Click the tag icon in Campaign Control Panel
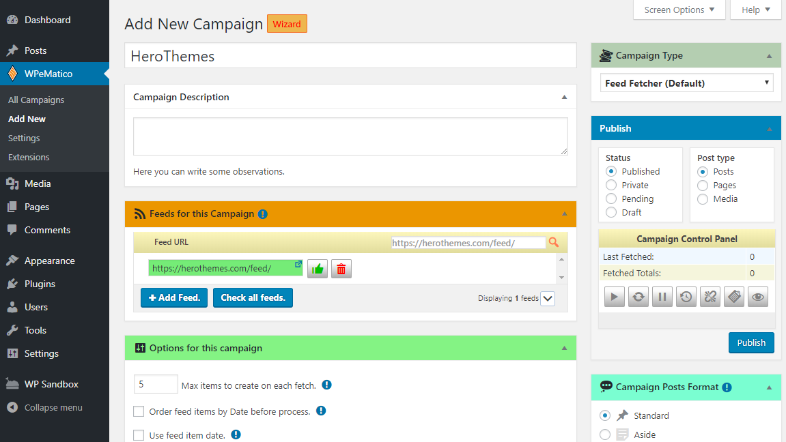The height and width of the screenshot is (442, 786). tap(733, 296)
